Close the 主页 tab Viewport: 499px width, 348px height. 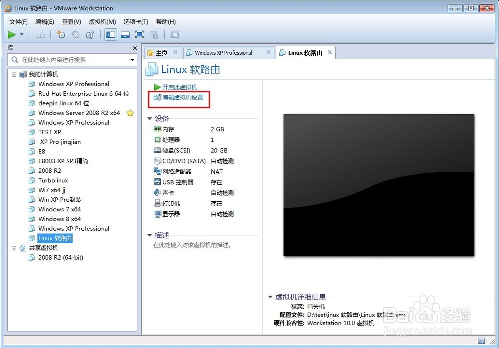175,52
